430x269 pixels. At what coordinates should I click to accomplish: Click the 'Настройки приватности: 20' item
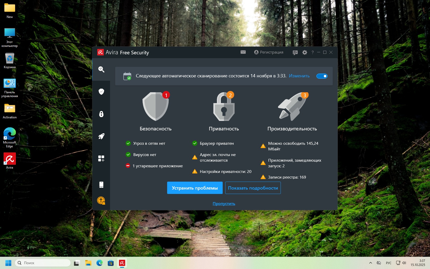(x=222, y=172)
